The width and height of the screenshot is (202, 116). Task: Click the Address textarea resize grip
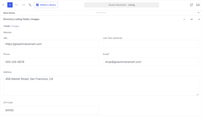coord(198,94)
